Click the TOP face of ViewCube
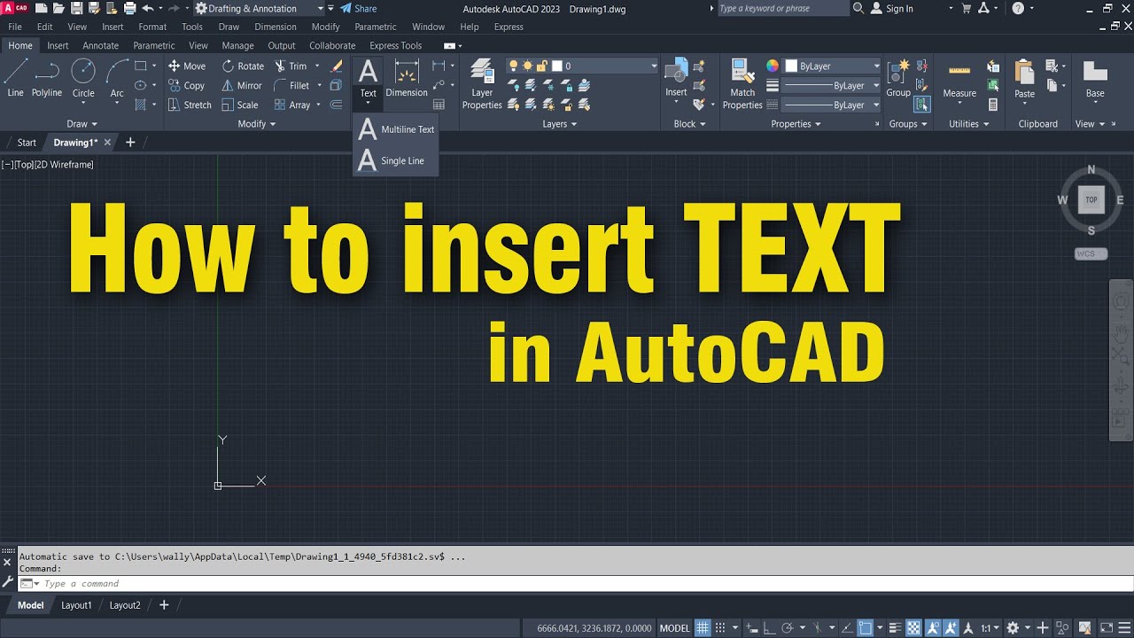This screenshot has width=1134, height=638. [x=1091, y=199]
